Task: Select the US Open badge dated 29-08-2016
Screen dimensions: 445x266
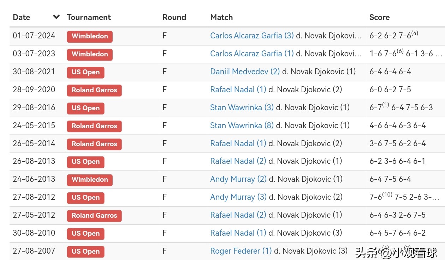Action: pyautogui.click(x=85, y=108)
